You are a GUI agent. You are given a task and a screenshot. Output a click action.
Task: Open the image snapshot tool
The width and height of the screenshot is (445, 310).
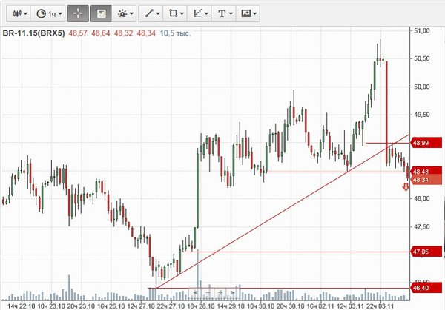point(250,13)
